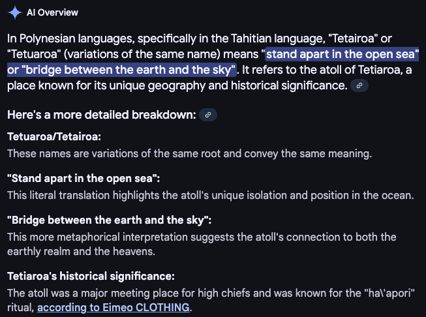Screen dimensions: 426x317
Task: Click sentence 'The atoll was a major meeting place'
Action: (x=211, y=300)
